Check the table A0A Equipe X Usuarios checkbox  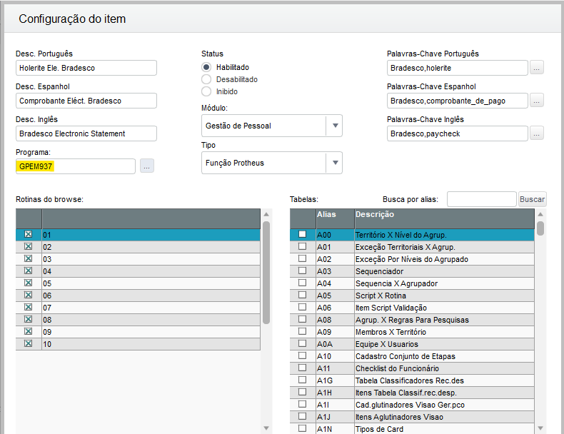[x=302, y=344]
